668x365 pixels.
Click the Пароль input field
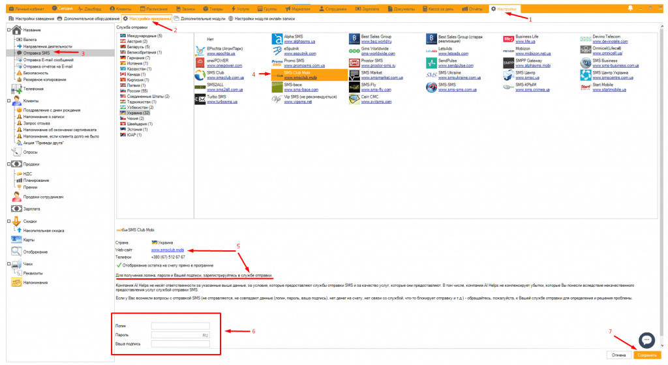click(x=180, y=335)
